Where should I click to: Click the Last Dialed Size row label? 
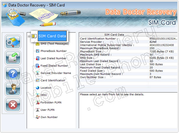(91, 64)
